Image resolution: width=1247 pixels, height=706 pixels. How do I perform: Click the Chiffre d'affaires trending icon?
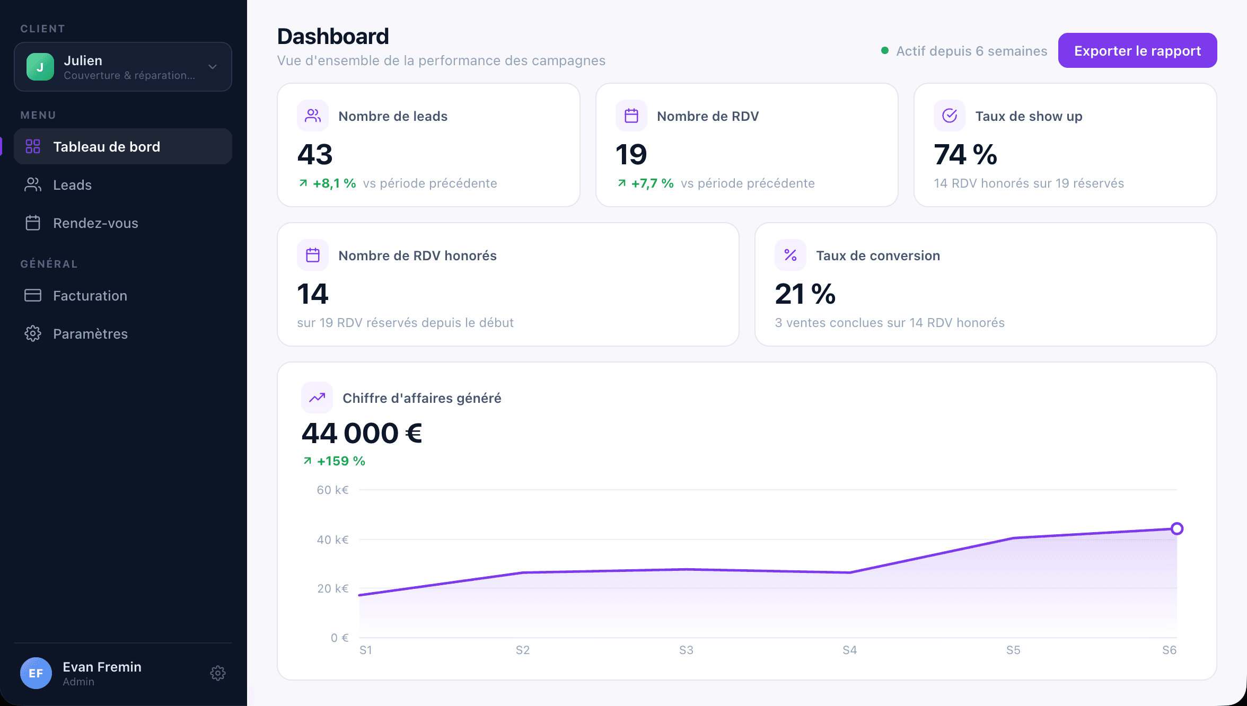317,398
